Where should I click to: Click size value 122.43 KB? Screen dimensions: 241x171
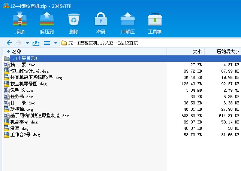point(192,84)
